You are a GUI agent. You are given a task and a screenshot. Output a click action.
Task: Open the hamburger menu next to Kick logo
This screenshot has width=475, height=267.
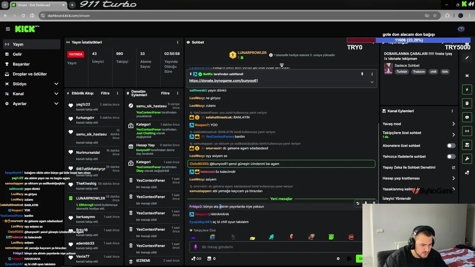(8, 29)
